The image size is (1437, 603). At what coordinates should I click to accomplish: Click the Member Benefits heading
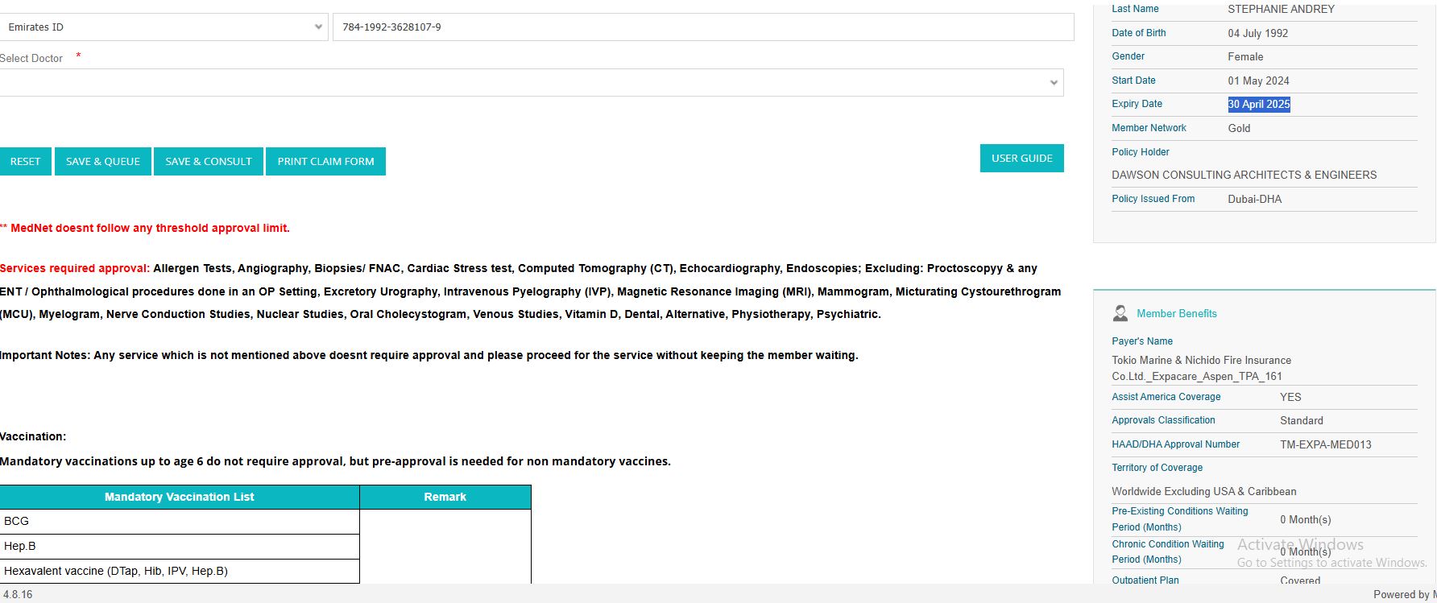[x=1176, y=314]
